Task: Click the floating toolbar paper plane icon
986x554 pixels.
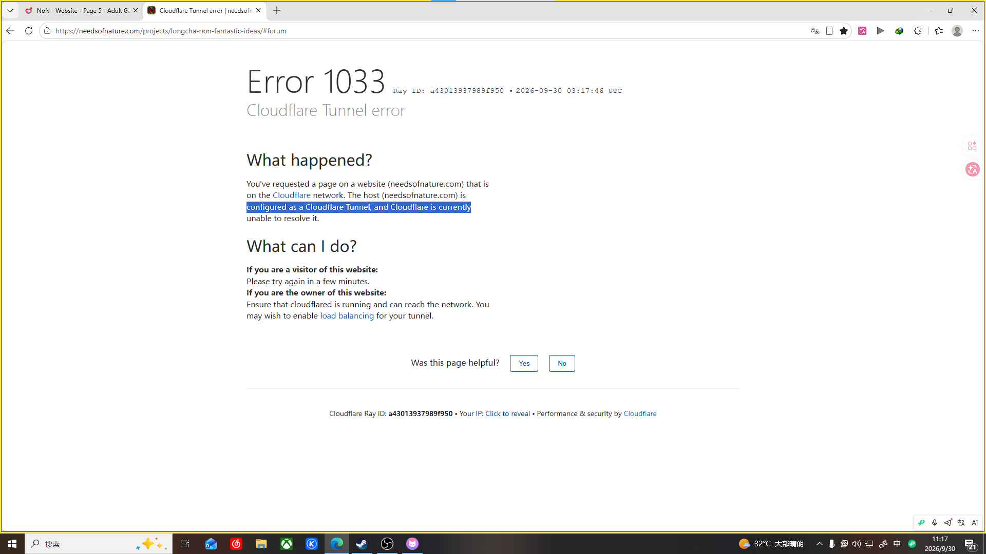Action: click(x=948, y=523)
